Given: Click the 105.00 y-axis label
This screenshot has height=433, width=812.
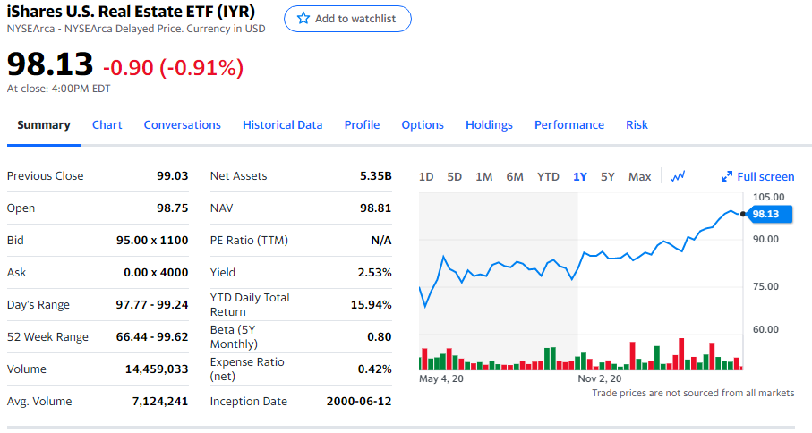Looking at the screenshot, I should click(768, 197).
